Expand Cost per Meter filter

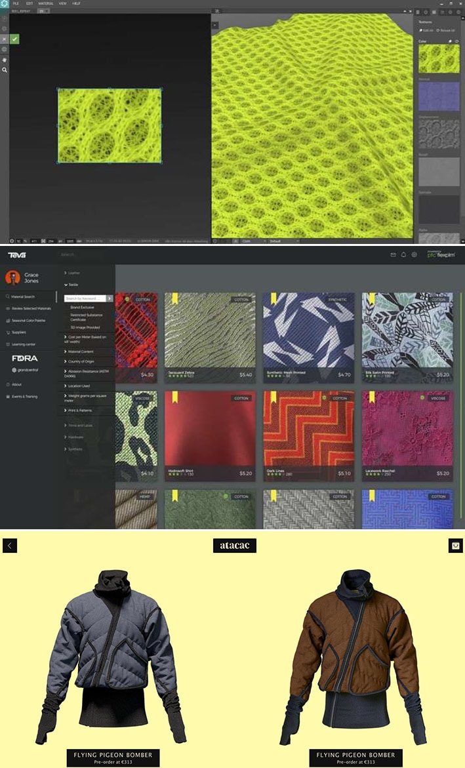pyautogui.click(x=86, y=340)
